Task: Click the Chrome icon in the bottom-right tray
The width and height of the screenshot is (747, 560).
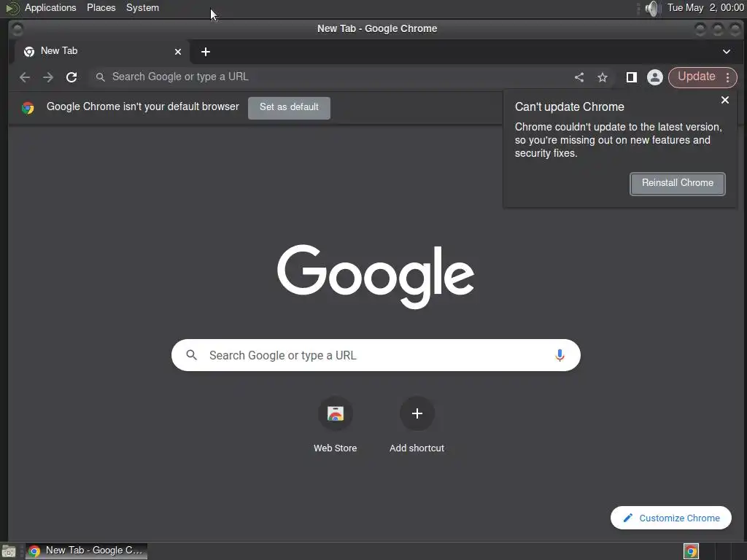Action: 691,551
